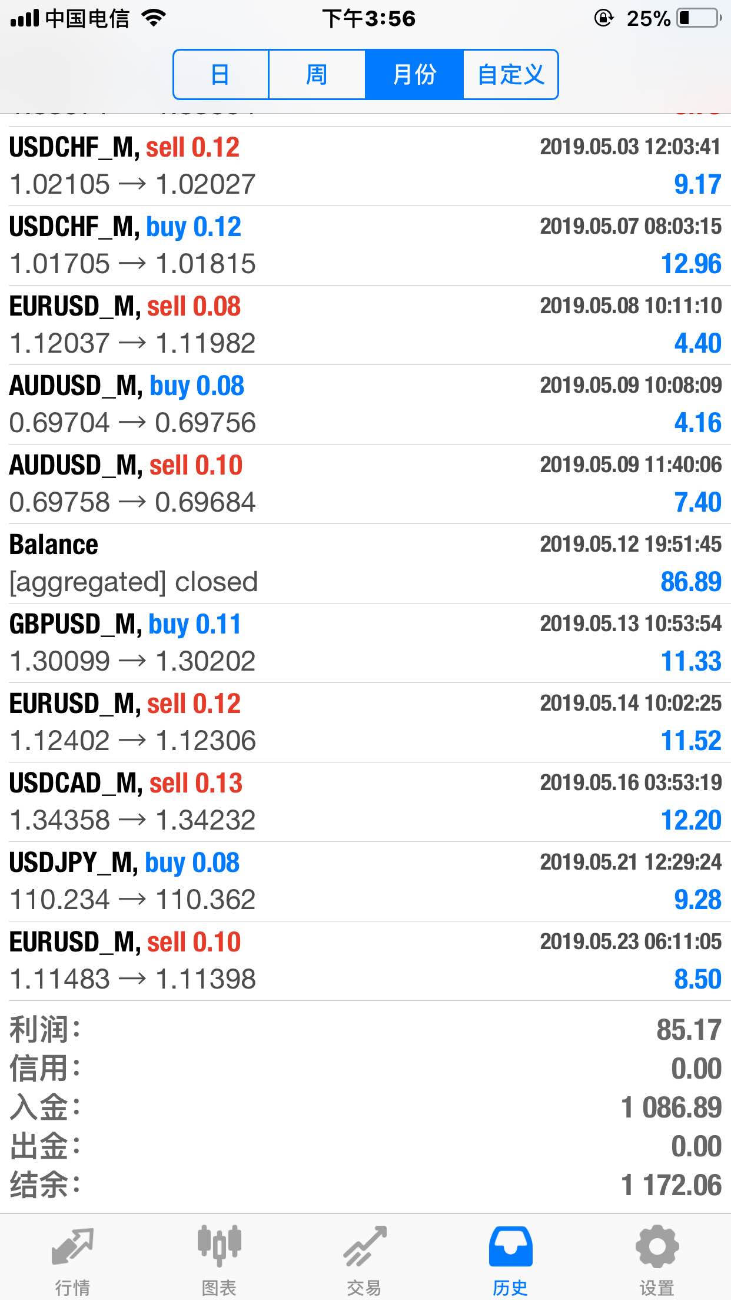The width and height of the screenshot is (731, 1300).
Task: Tap the Wi-Fi signal icon
Action: coord(154,18)
